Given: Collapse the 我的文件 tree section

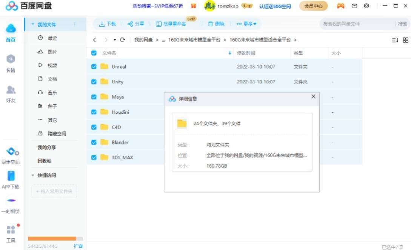Looking at the screenshot, I should 33,25.
